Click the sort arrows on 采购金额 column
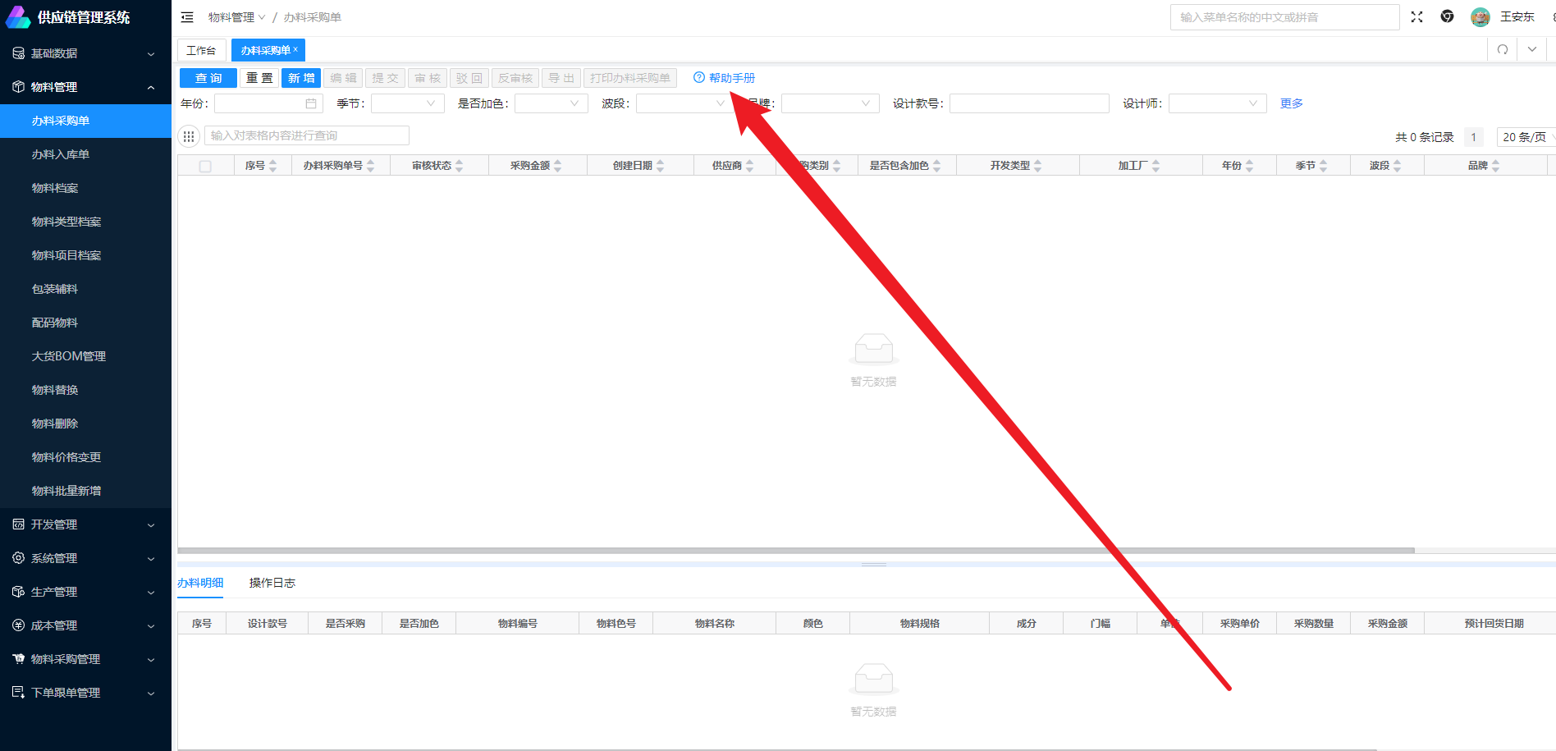1556x751 pixels. coord(558,166)
